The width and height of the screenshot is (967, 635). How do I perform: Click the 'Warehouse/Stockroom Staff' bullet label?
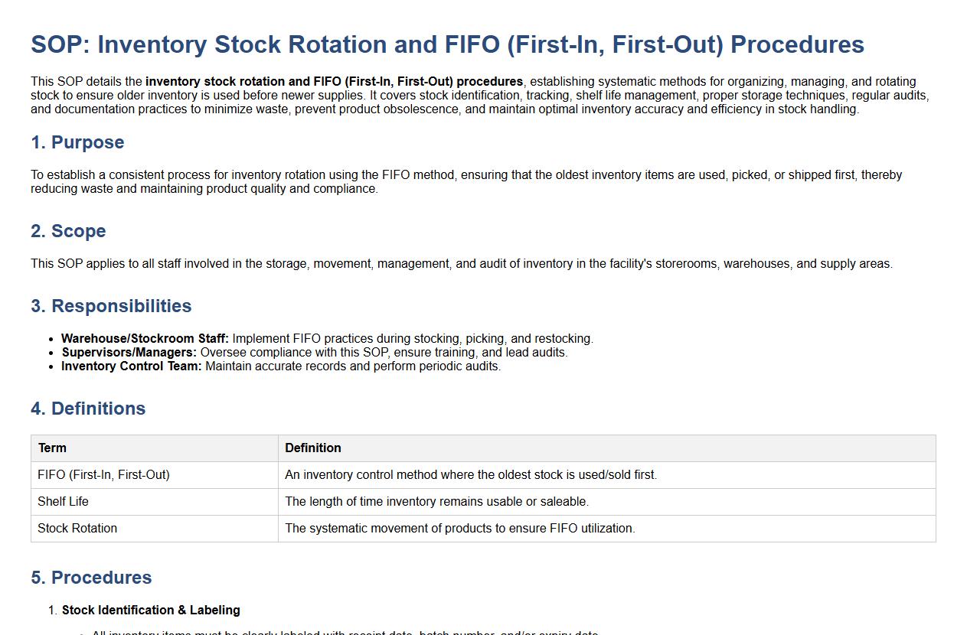click(x=145, y=339)
